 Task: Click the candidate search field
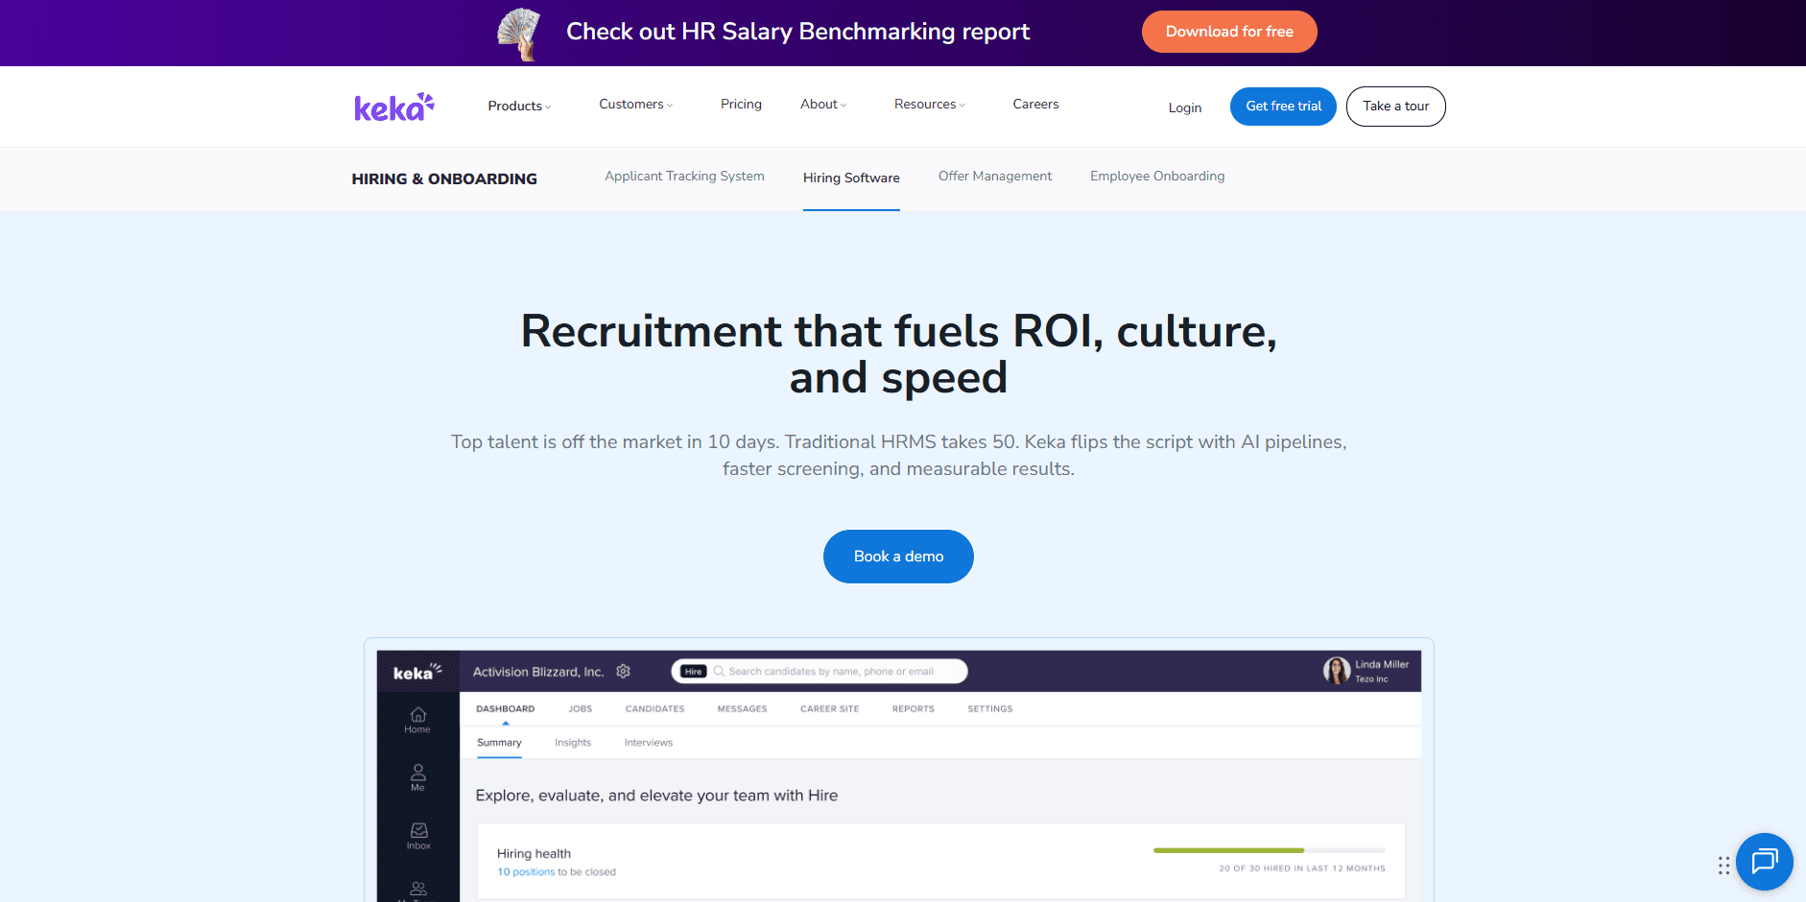click(x=820, y=672)
